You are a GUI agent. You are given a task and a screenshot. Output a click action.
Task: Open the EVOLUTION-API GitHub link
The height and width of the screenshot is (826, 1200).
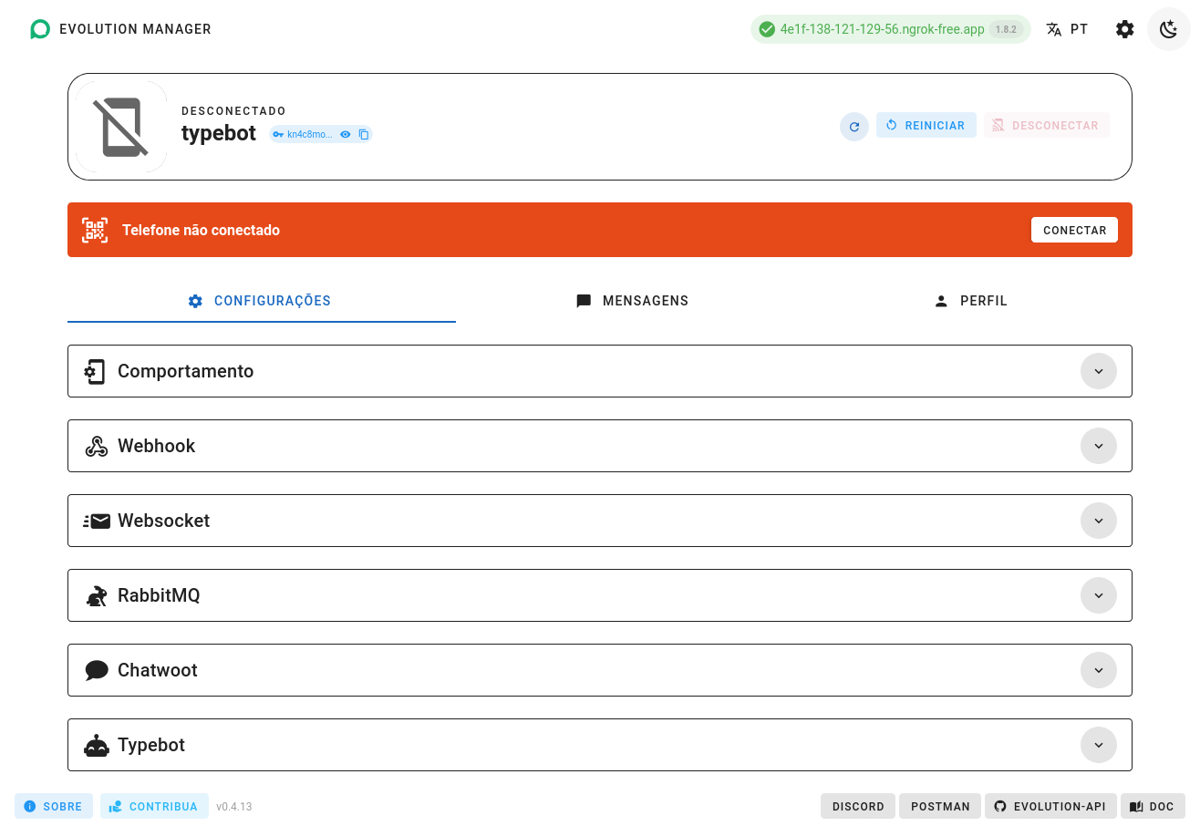point(1050,806)
